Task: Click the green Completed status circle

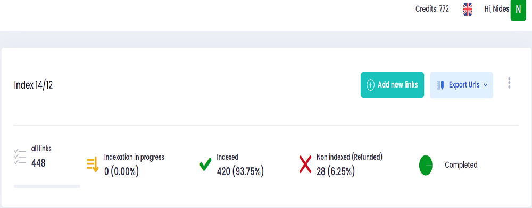Action: point(426,165)
